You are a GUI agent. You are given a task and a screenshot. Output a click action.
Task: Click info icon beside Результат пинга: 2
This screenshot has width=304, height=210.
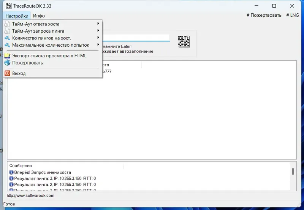pyautogui.click(x=11, y=184)
